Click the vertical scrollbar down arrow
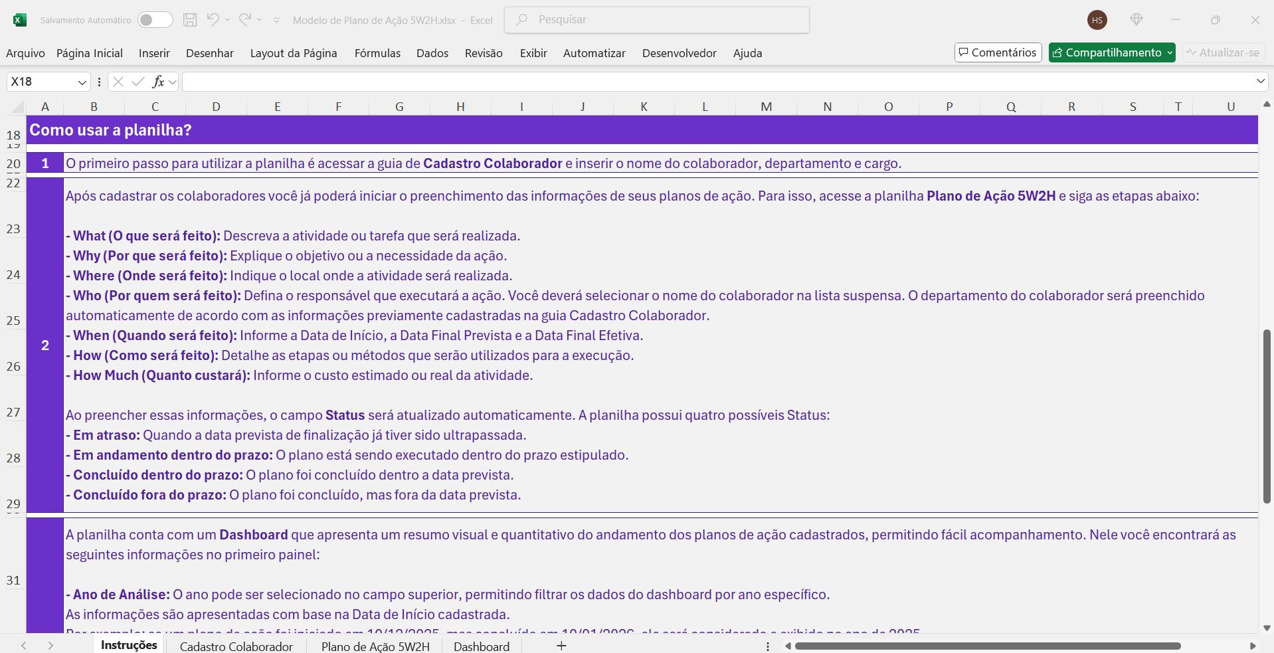Viewport: 1274px width, 653px height. [1267, 628]
